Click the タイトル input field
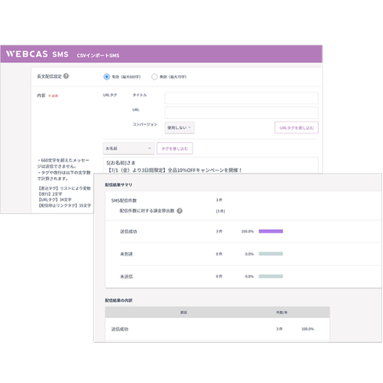This screenshot has width=383, height=383. tap(241, 98)
